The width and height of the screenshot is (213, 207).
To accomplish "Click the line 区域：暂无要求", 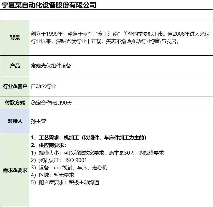I will pos(52,175).
